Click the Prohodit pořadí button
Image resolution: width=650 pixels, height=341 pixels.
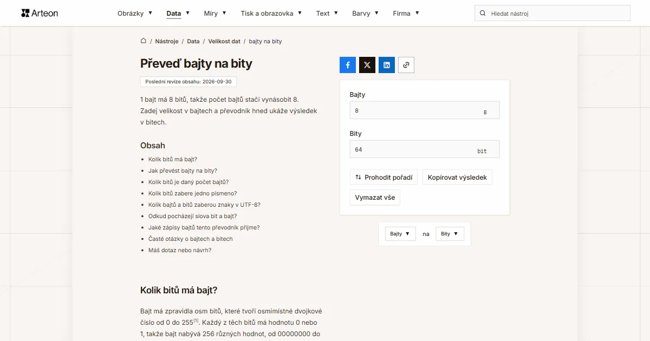point(383,177)
